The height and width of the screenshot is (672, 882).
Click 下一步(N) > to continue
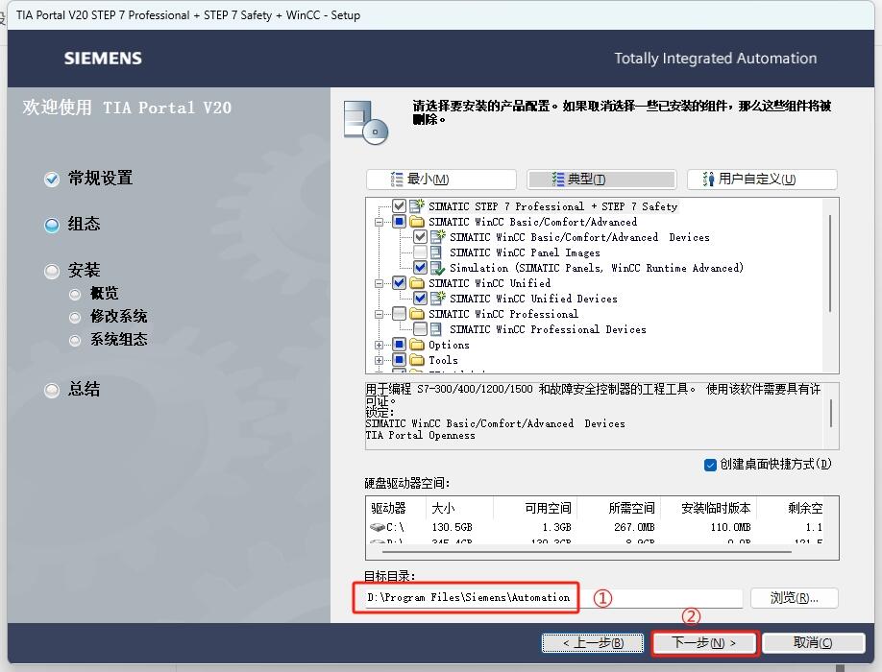pyautogui.click(x=704, y=643)
